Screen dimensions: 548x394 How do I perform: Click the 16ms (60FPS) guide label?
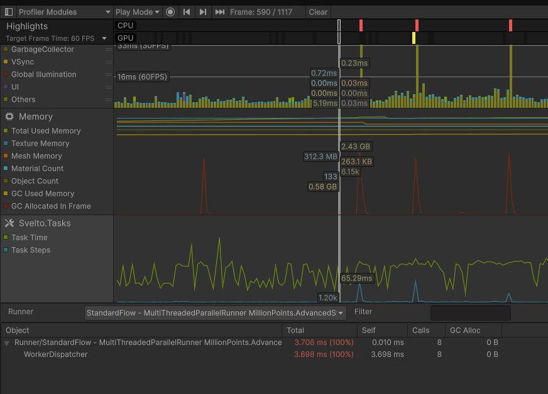tap(142, 77)
